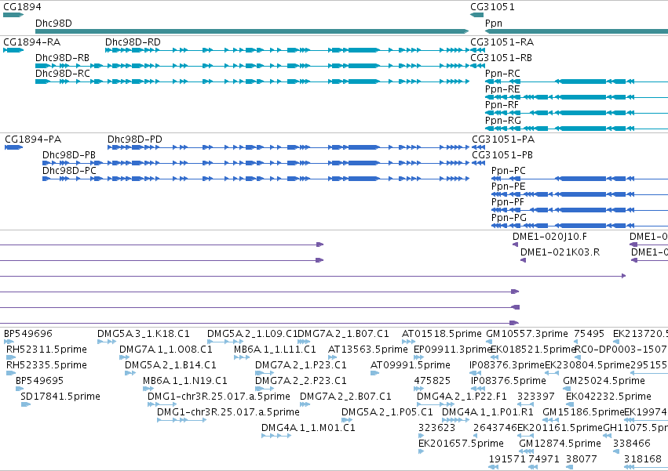Click the DMG4A2_1.P22.F1 label
Image resolution: width=668 pixels, height=471 pixels.
462,397
